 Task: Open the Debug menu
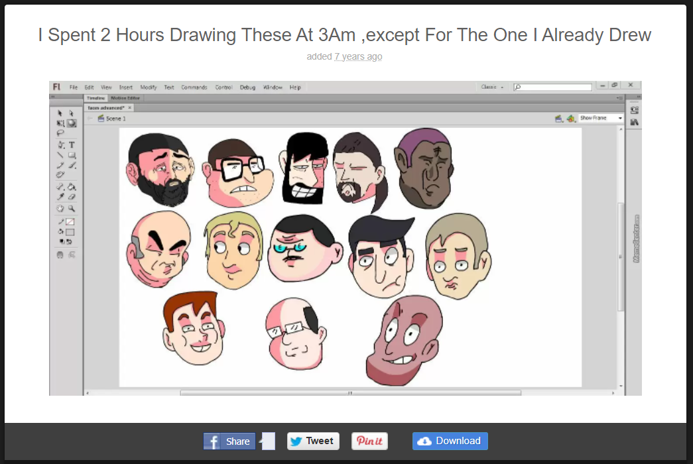click(247, 87)
